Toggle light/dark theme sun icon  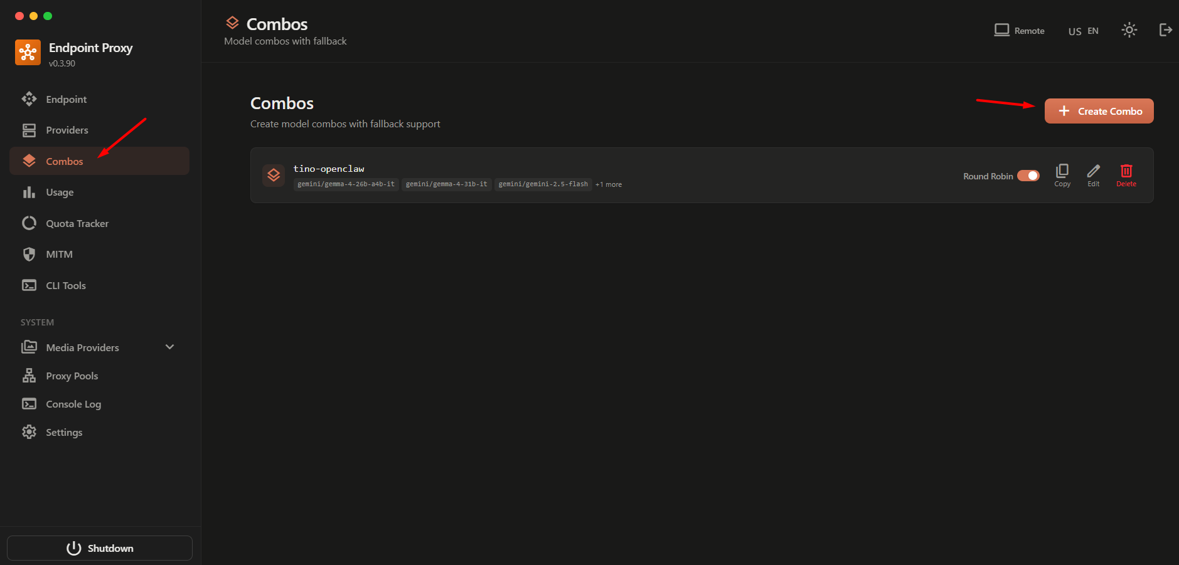(1129, 30)
